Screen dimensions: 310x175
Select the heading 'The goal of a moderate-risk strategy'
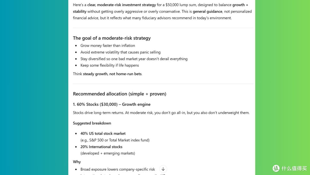point(112,38)
